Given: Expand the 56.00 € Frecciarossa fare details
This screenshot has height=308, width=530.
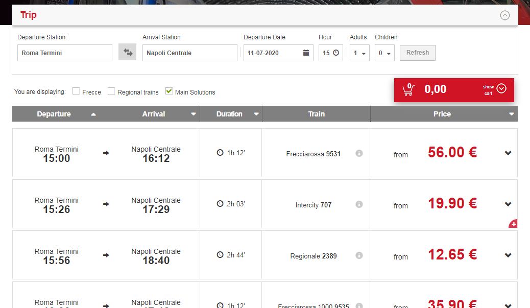Looking at the screenshot, I should tap(508, 153).
